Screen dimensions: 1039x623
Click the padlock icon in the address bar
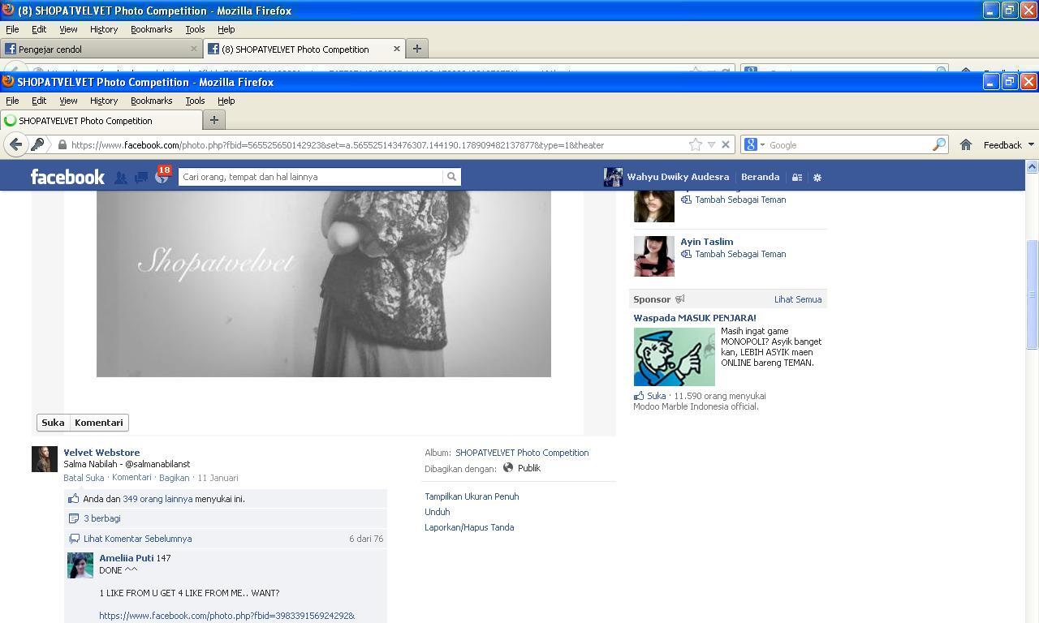(62, 145)
